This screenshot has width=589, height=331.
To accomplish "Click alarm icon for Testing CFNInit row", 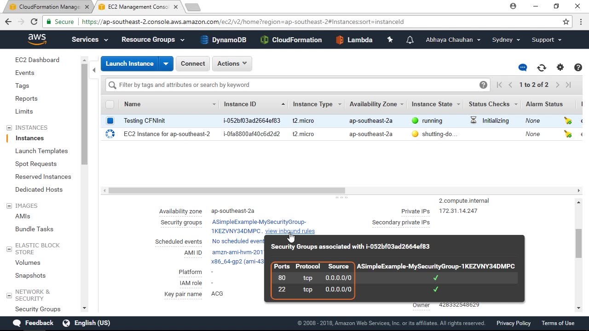I will (568, 120).
